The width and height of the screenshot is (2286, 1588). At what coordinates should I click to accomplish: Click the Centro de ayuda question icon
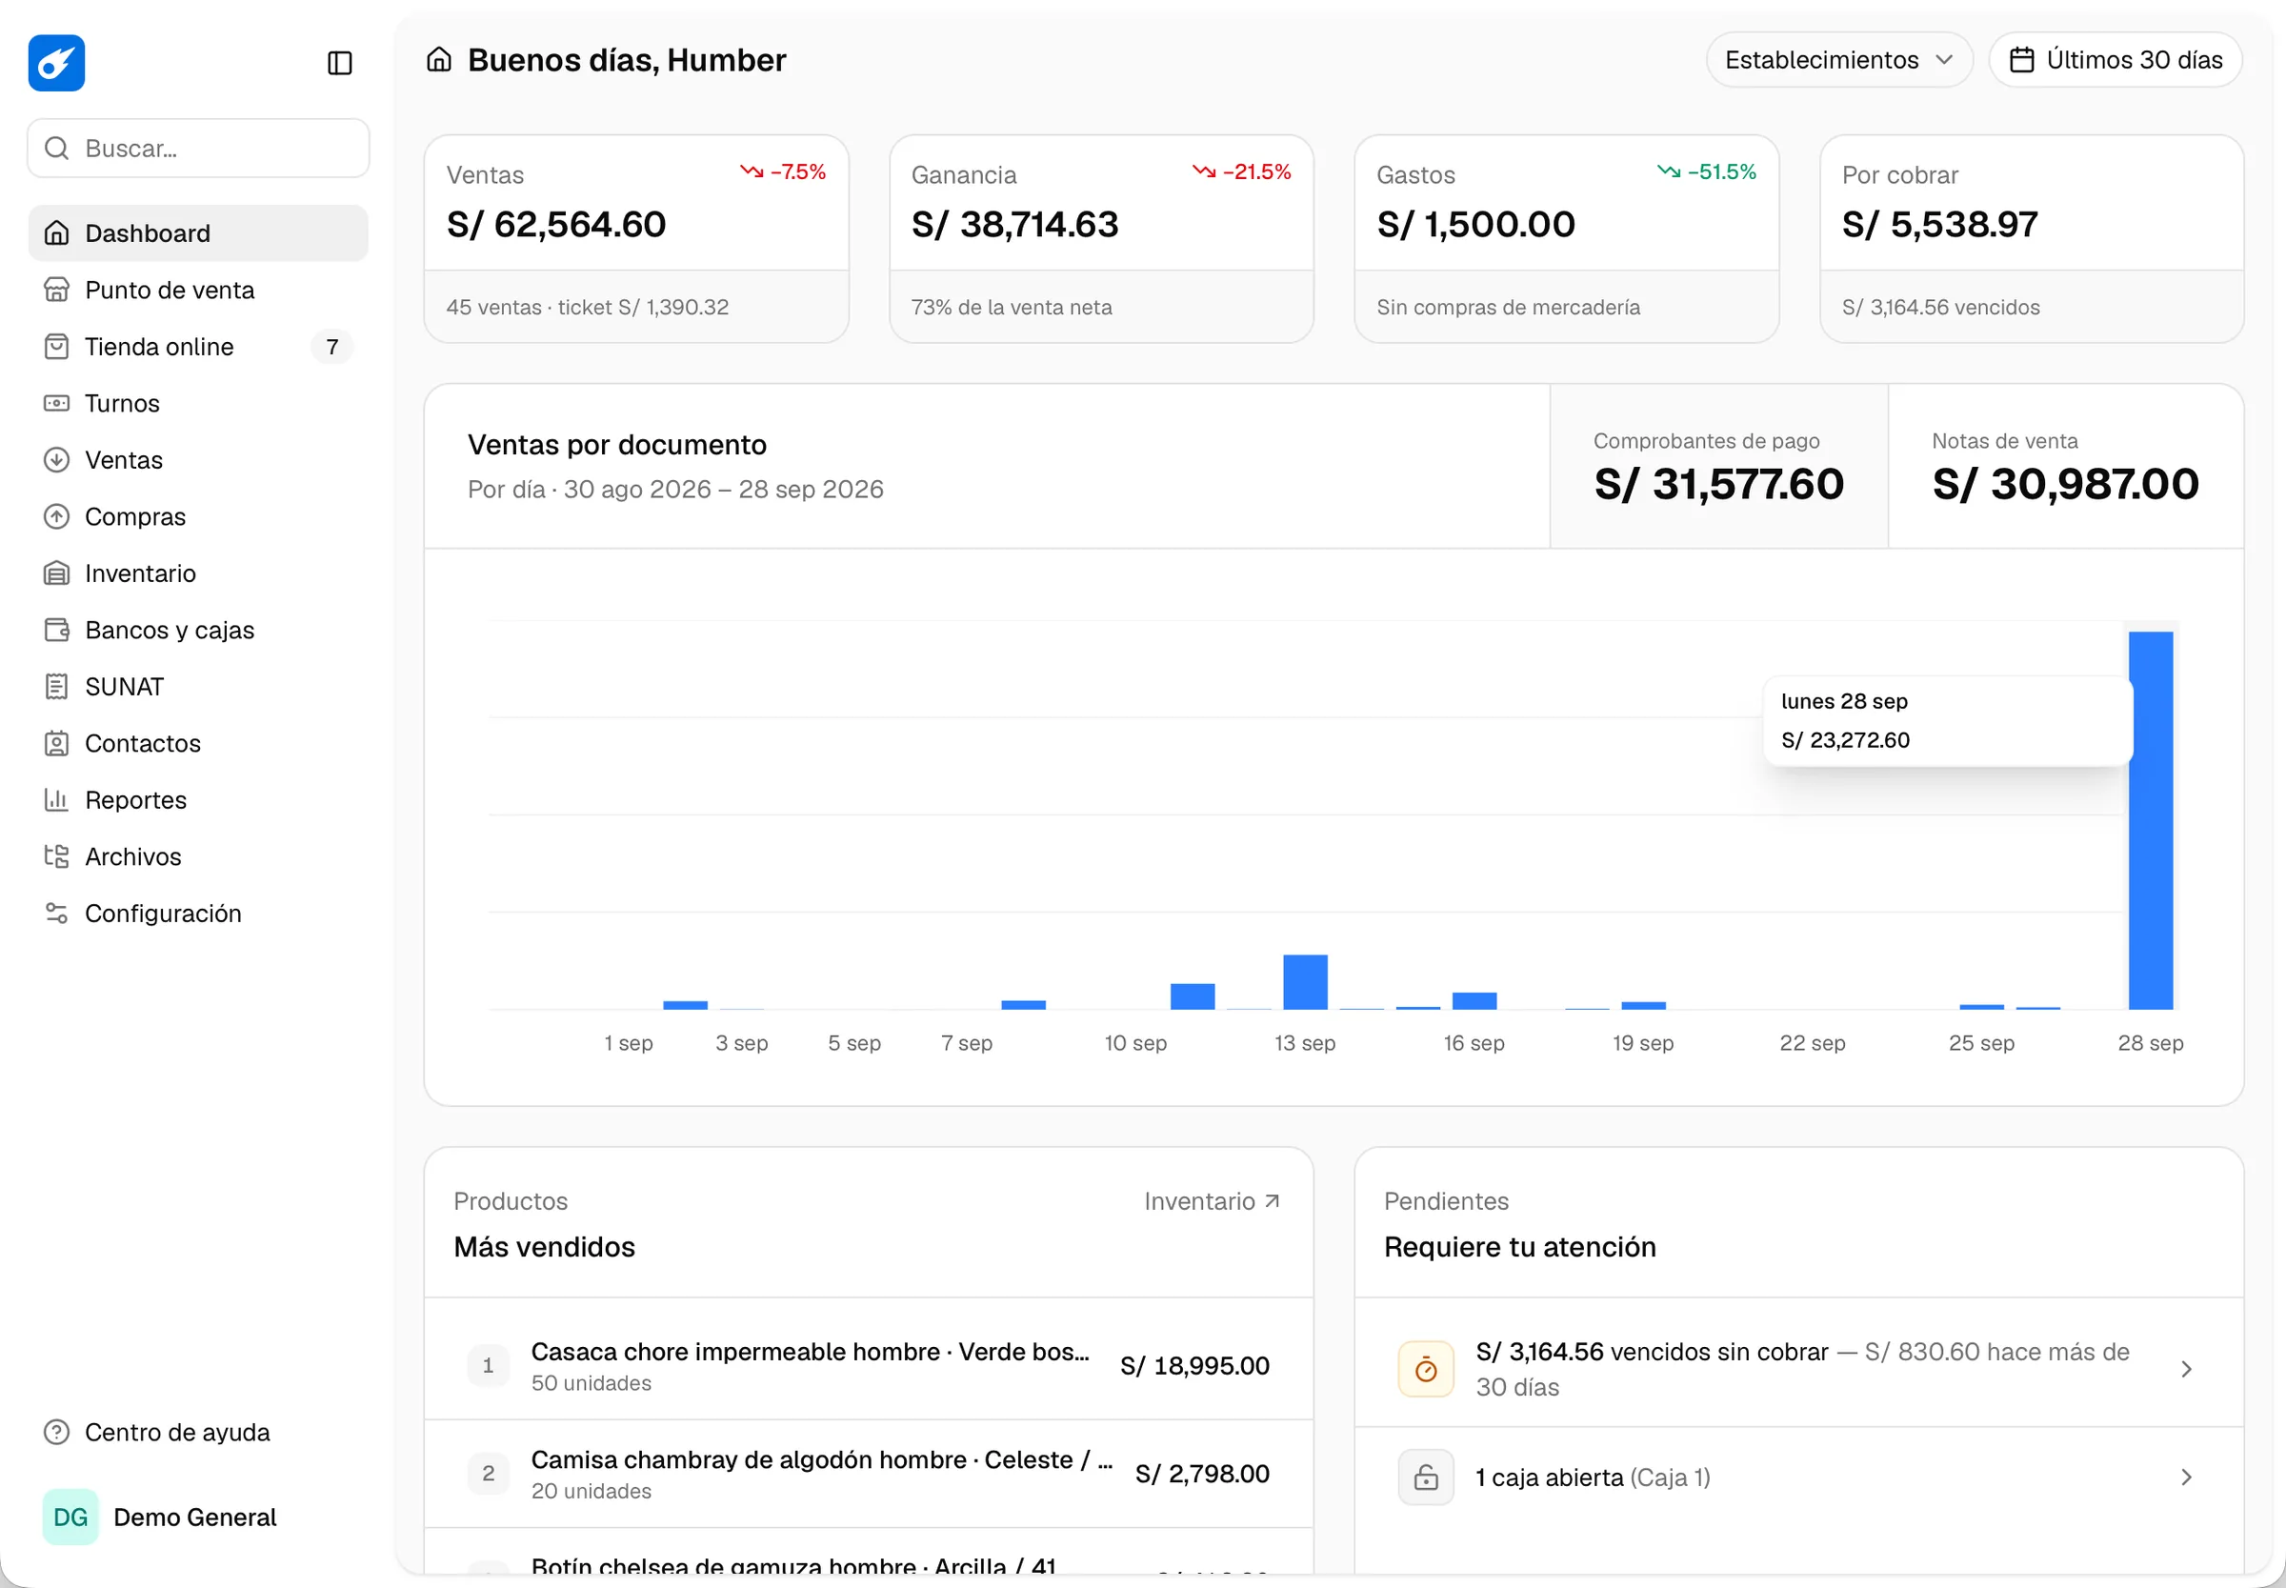tap(57, 1432)
